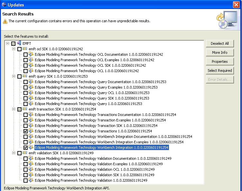Click the Transaction Examples feature icon

(x=31, y=120)
